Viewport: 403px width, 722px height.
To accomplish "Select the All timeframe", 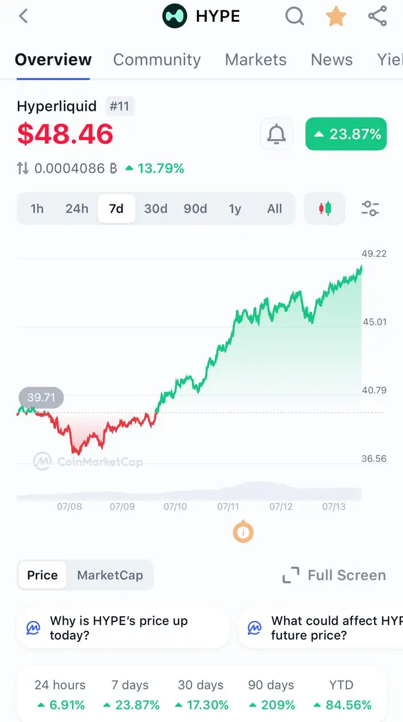I will (274, 209).
